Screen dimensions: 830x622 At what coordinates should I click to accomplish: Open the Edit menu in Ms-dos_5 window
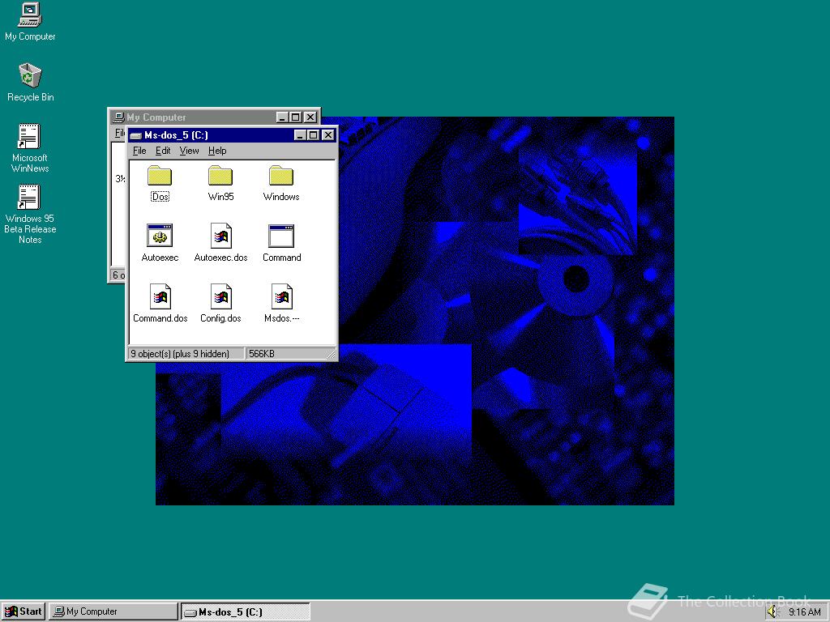162,151
